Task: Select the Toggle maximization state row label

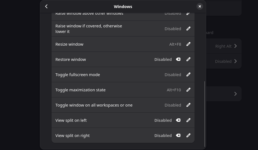Action: pyautogui.click(x=80, y=90)
